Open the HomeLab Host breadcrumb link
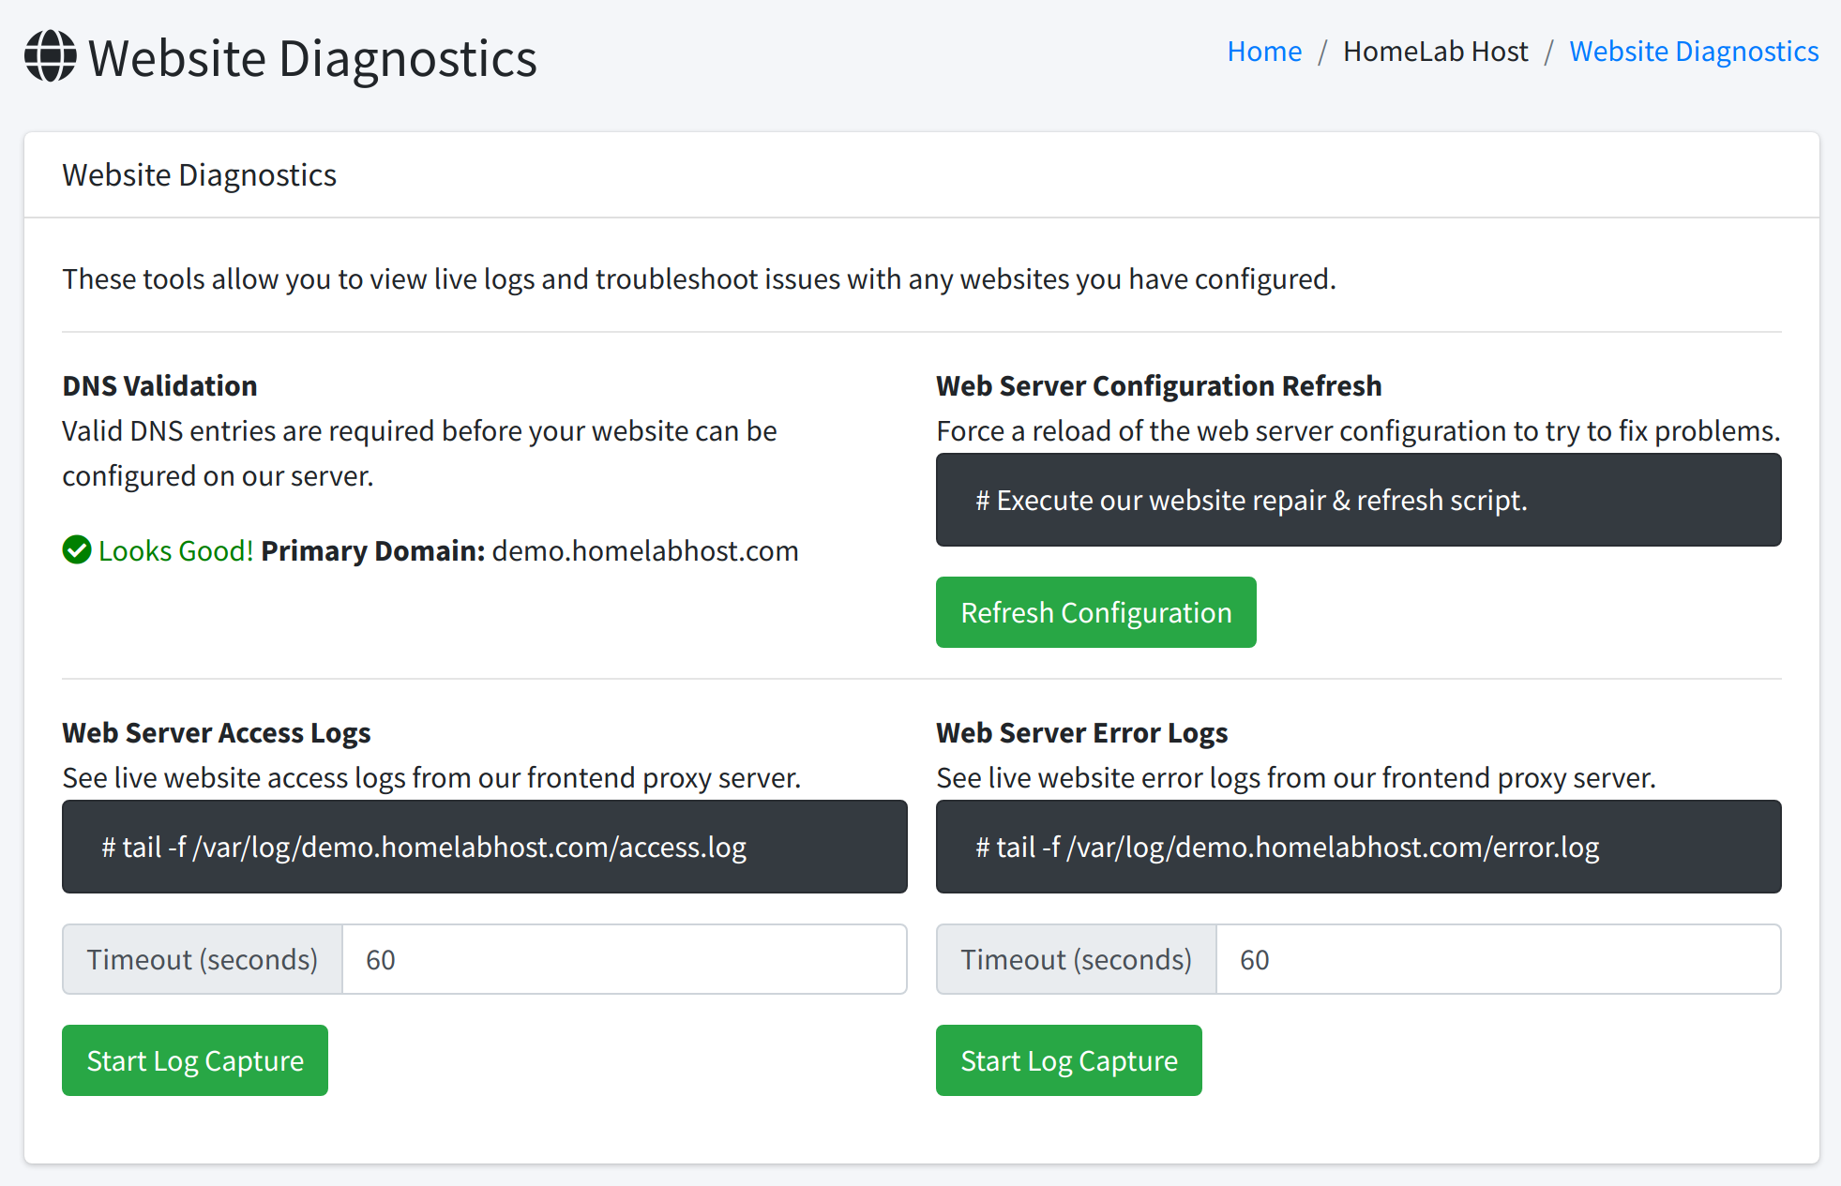The width and height of the screenshot is (1841, 1186). pyautogui.click(x=1435, y=51)
